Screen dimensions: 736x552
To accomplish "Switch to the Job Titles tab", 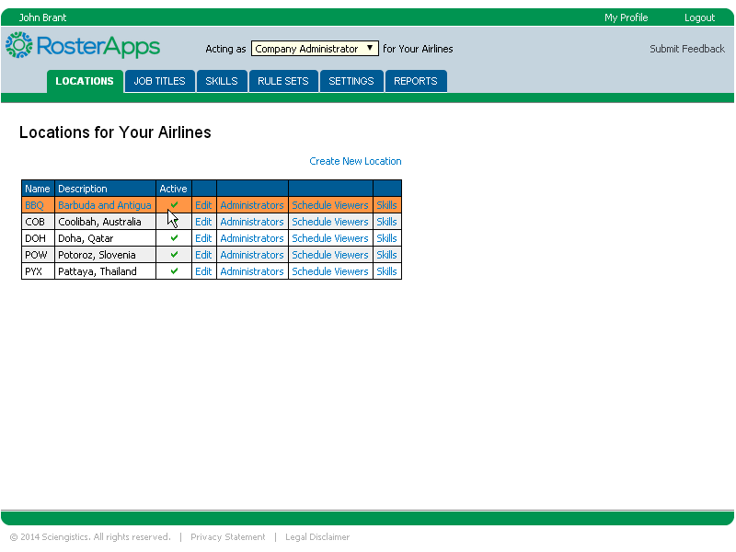I will [x=159, y=81].
